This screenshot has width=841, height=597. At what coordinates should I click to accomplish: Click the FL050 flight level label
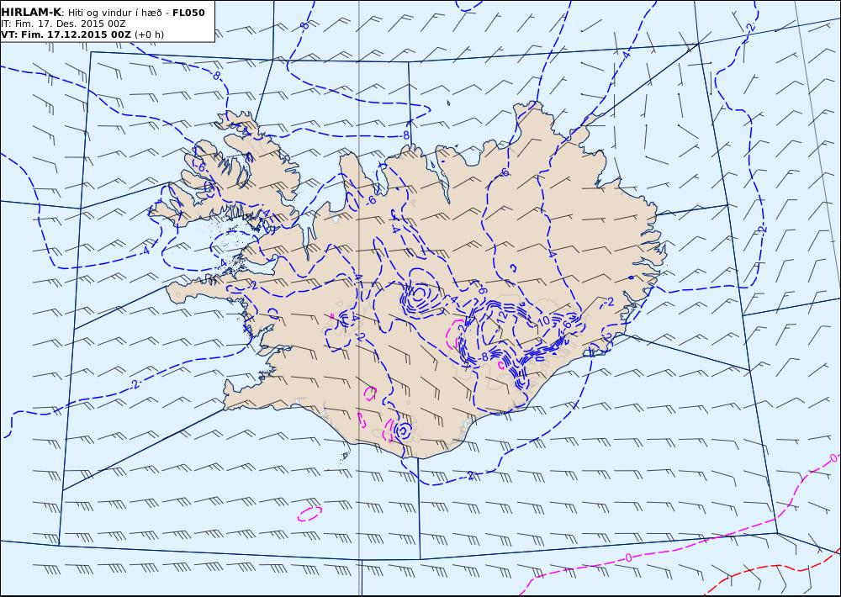[188, 13]
